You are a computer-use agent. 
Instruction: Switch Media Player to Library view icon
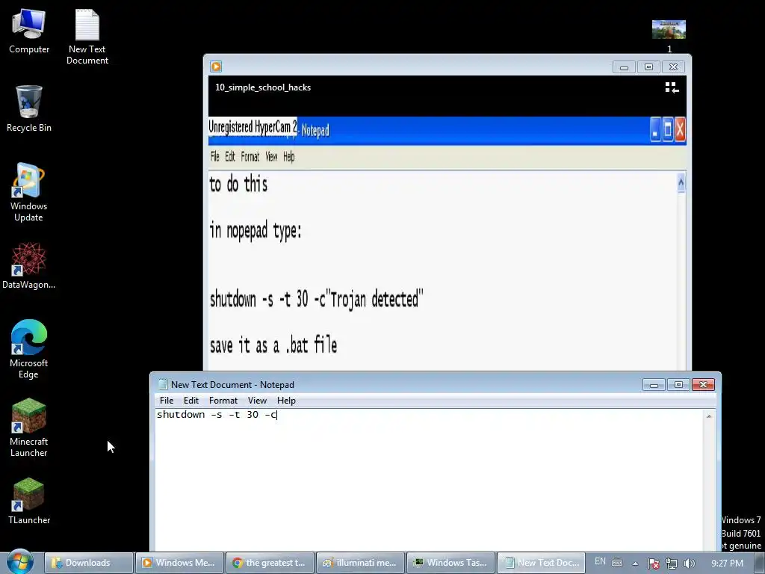(672, 87)
